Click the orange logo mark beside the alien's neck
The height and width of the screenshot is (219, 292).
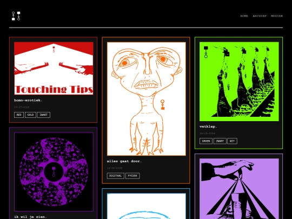point(163,105)
